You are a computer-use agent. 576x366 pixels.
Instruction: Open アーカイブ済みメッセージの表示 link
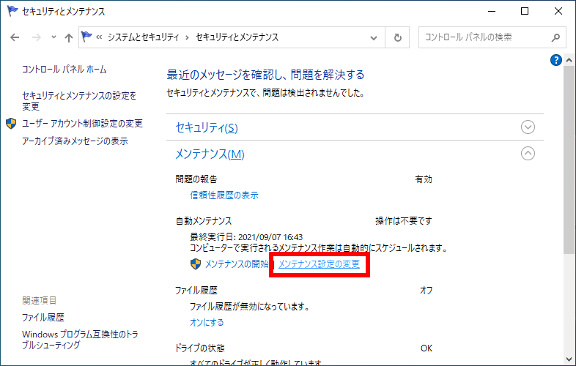(x=75, y=141)
